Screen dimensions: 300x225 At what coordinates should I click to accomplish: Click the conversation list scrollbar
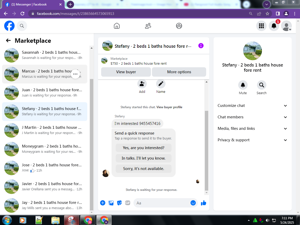(x=91, y=144)
